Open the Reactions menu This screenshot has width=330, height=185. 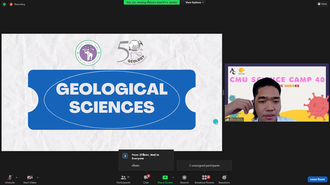pos(224,178)
